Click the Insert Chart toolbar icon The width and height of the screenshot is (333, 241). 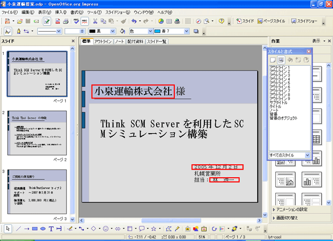[160, 21]
